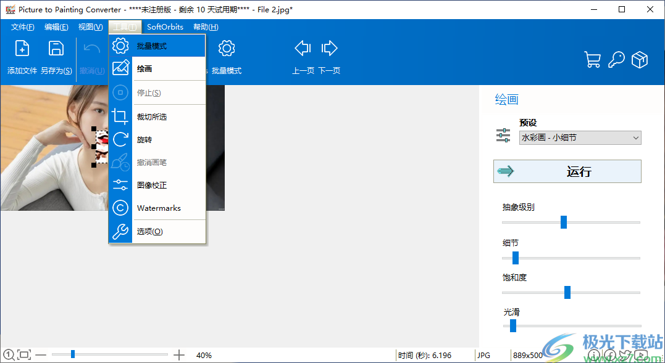Click the gear icon next to 批量模式 menu item

pos(120,46)
